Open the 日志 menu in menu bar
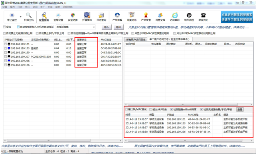257x155 pixels. click(x=20, y=7)
